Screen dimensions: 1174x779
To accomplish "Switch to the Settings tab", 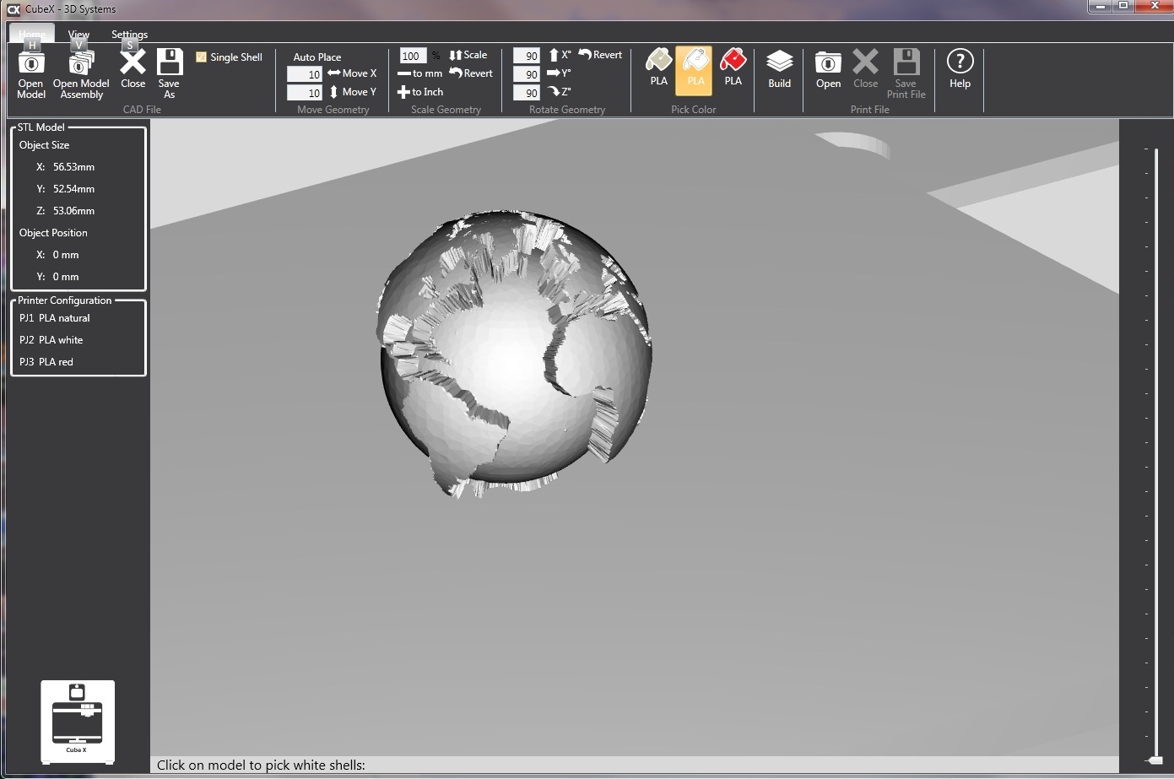I will 129,34.
